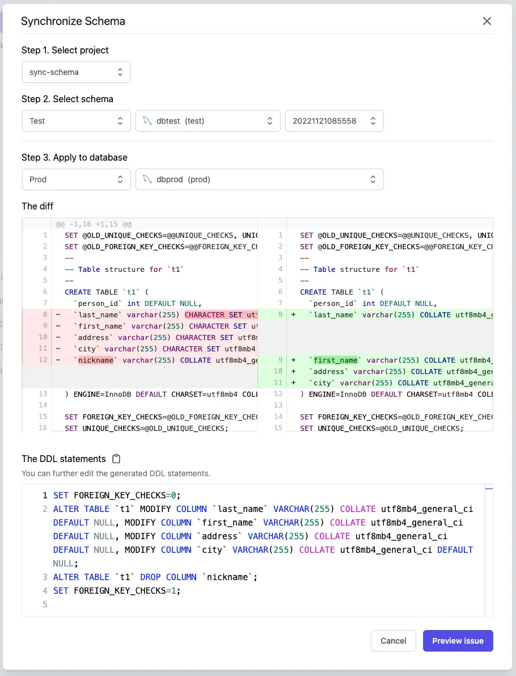516x676 pixels.
Task: Click removed line with `nickname` column
Action: click(x=140, y=360)
